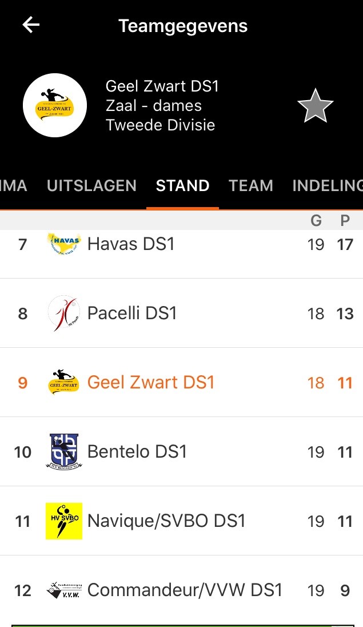Tap the Geel-Zwart club logo in header
The width and height of the screenshot is (363, 627).
[x=55, y=105]
